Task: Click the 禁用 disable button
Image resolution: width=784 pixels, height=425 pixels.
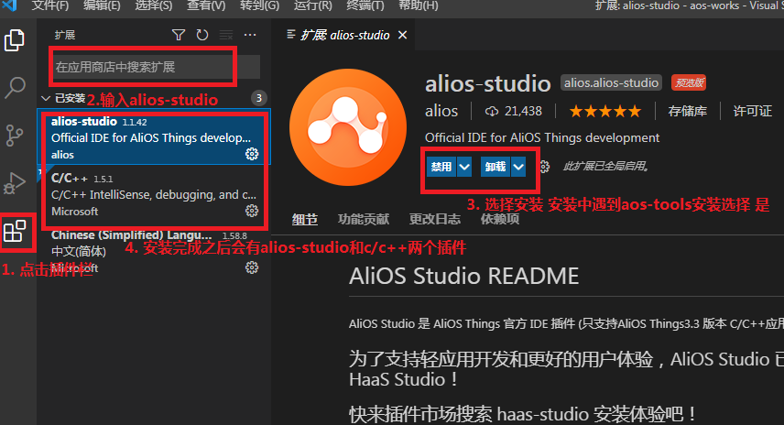Action: coord(441,167)
